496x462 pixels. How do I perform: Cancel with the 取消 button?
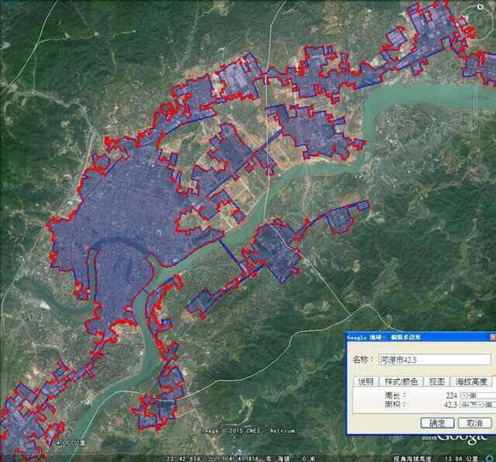[x=475, y=423]
